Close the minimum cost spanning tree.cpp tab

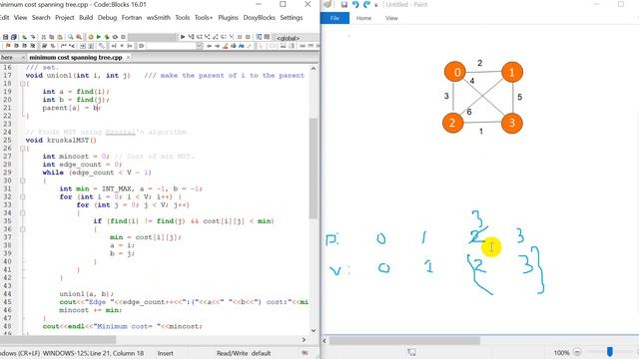tap(128, 58)
